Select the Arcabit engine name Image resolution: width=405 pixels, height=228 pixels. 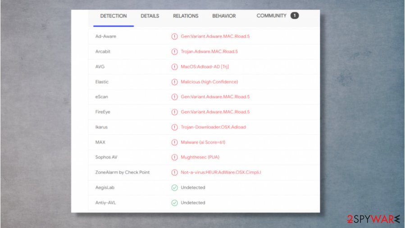tap(103, 52)
